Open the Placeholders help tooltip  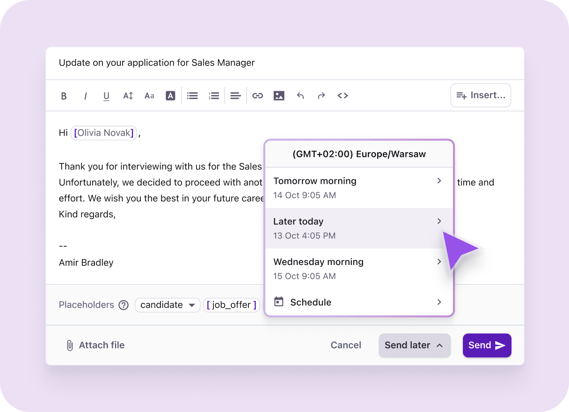123,305
